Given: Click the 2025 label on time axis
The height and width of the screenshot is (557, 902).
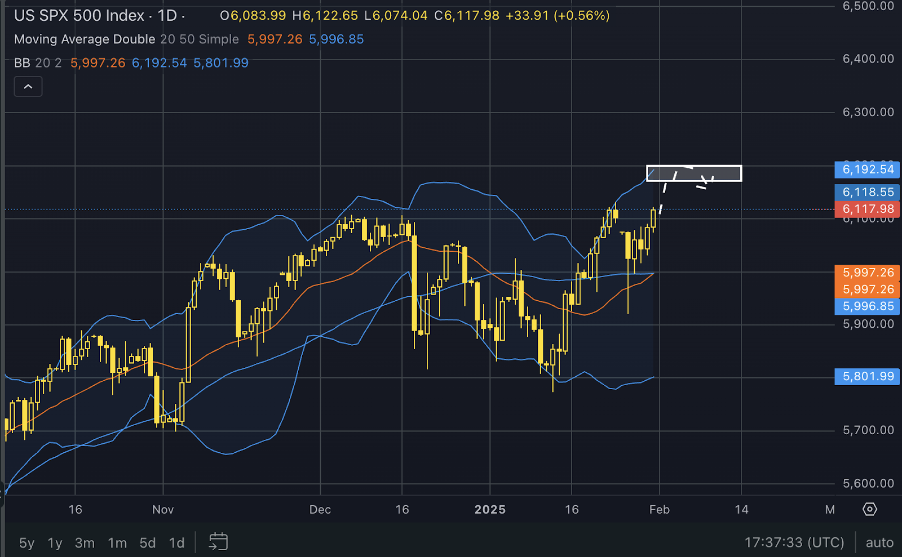Looking at the screenshot, I should click(490, 510).
